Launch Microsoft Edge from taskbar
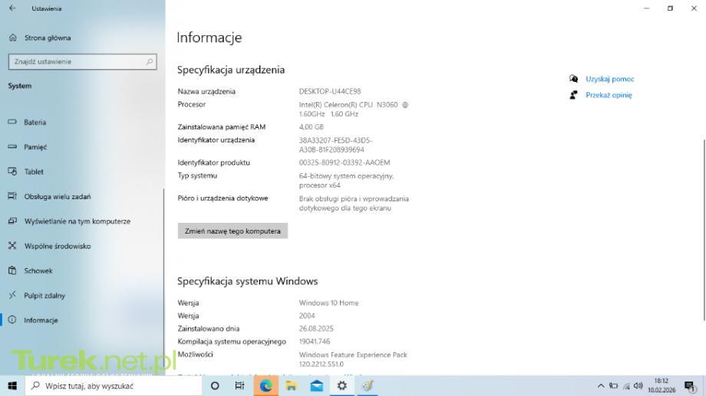Image resolution: width=706 pixels, height=396 pixels. tap(266, 386)
